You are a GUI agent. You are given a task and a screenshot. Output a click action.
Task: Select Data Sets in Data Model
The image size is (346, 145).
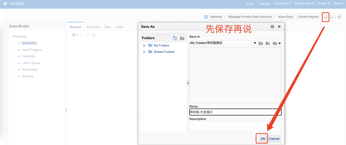coord(29,43)
